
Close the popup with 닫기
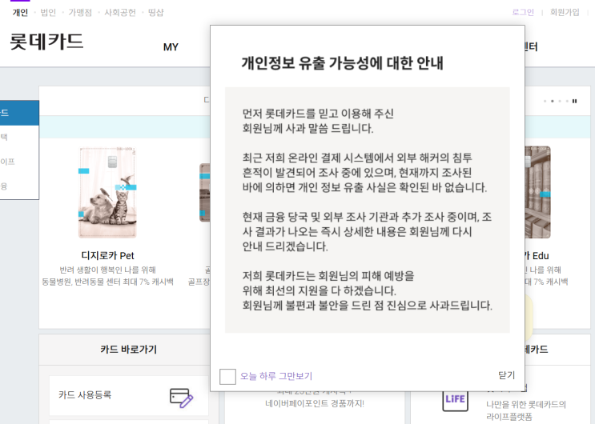click(x=506, y=375)
